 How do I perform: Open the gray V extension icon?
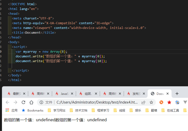(185, 102)
